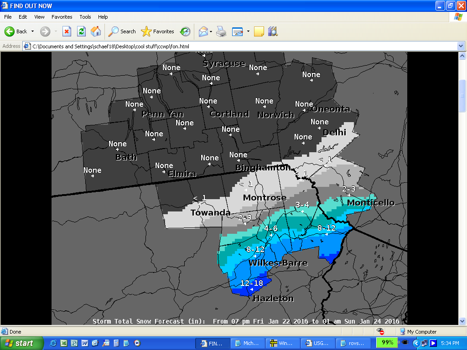
Task: Click the Syracuse label on the map
Action: click(x=224, y=64)
